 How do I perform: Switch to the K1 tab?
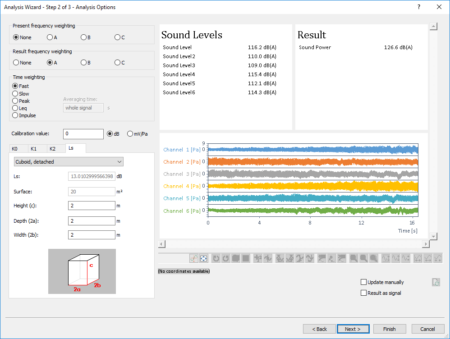[x=37, y=149]
